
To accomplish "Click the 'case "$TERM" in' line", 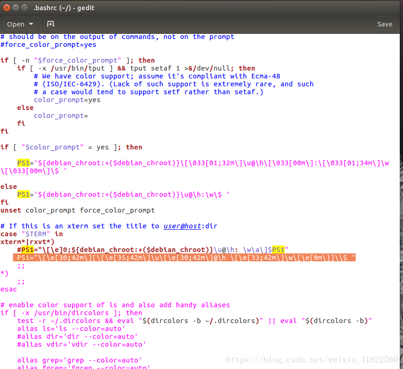I will point(32,234).
